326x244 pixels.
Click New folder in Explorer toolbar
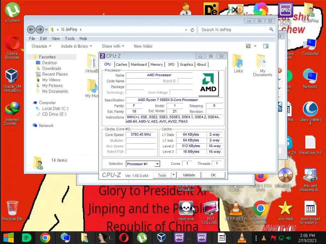pos(143,46)
